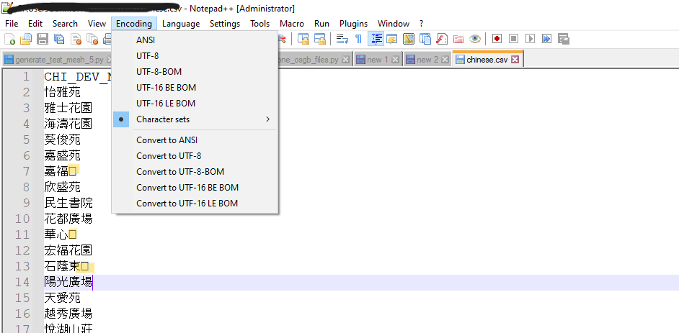The height and width of the screenshot is (333, 679).
Task: Open the Plugins menu
Action: coord(353,23)
